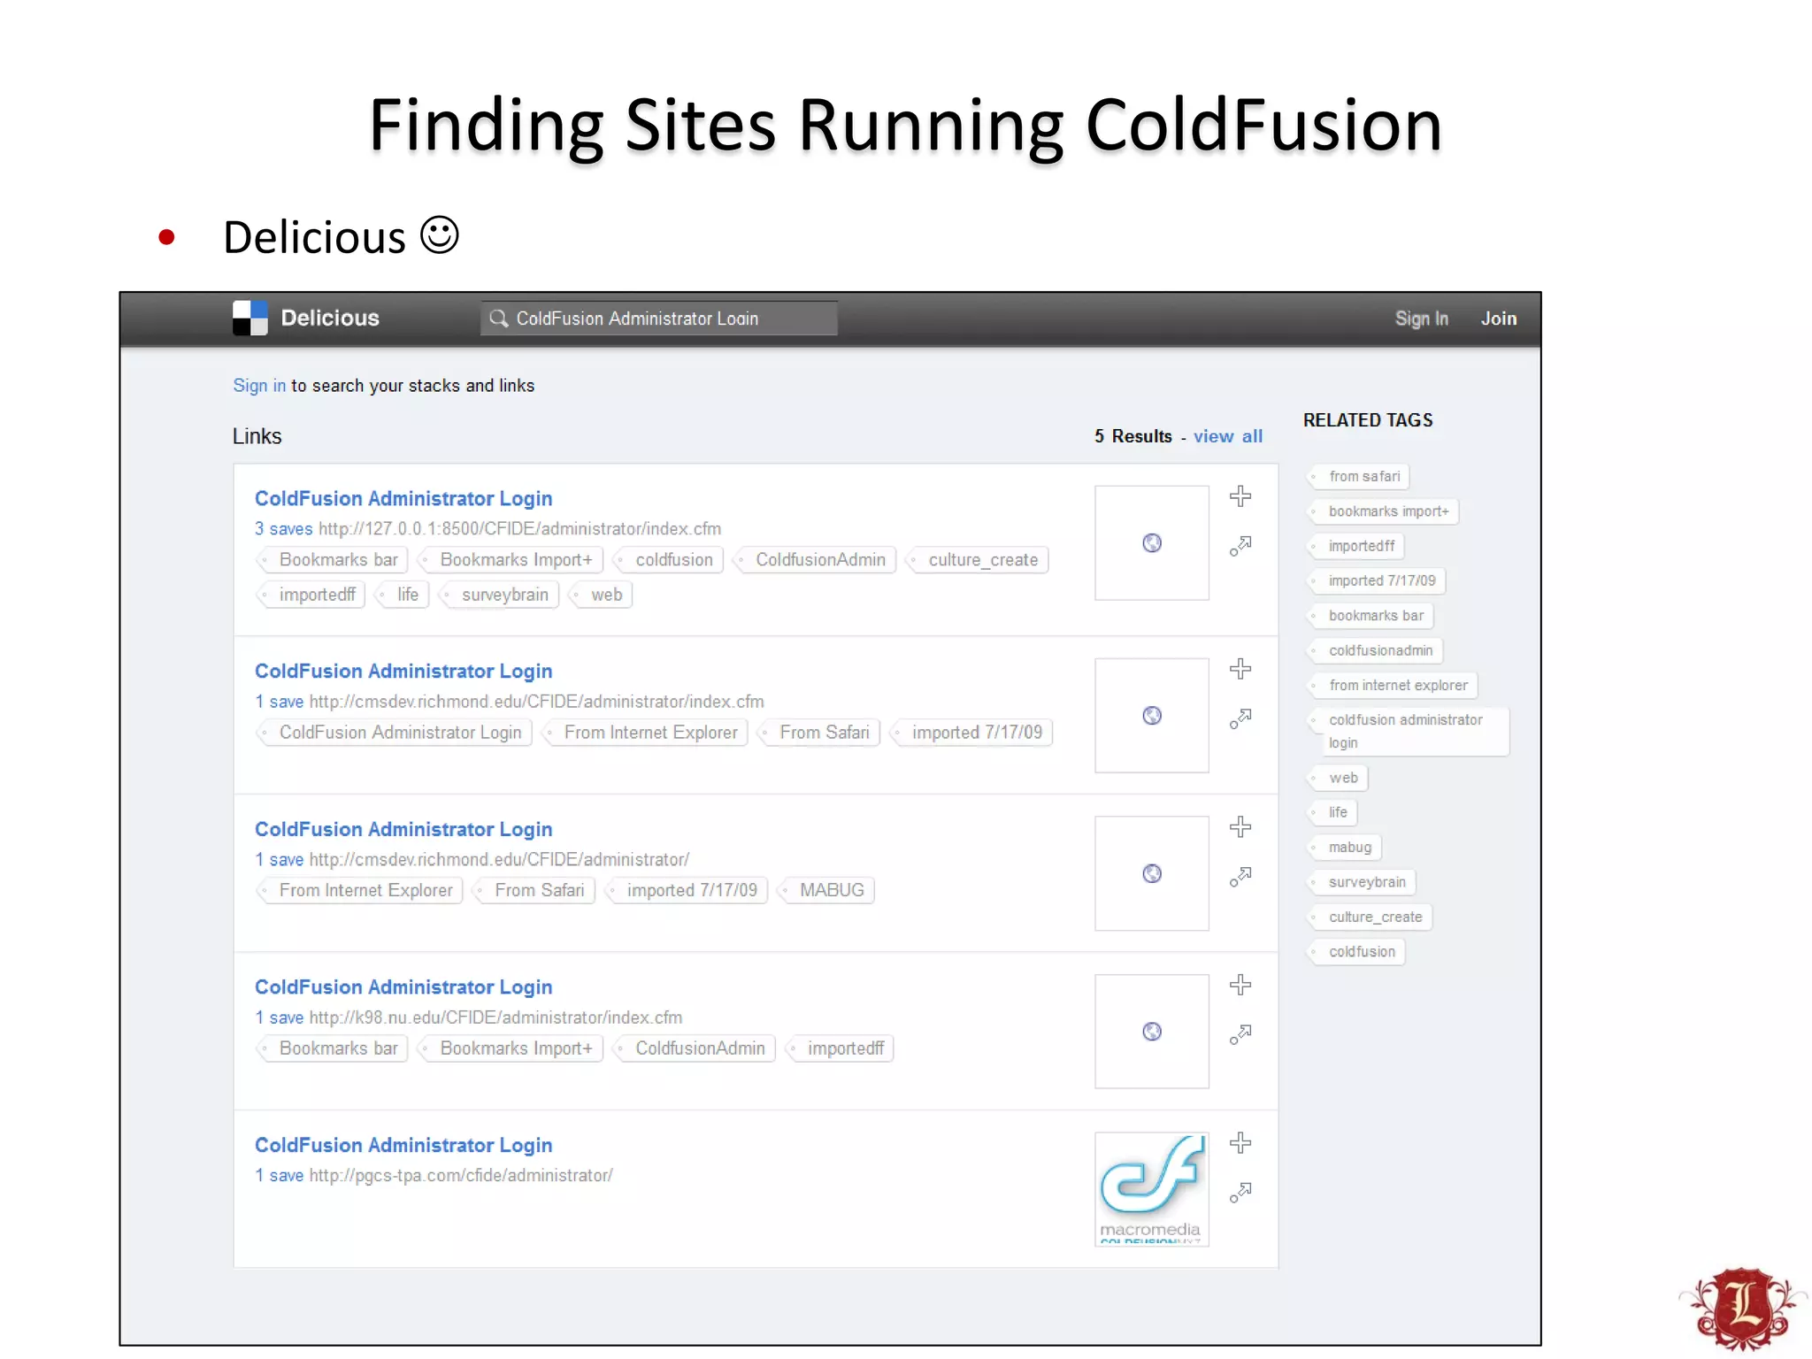Open thumbnail of the k98.nu.edu result

[1152, 1032]
